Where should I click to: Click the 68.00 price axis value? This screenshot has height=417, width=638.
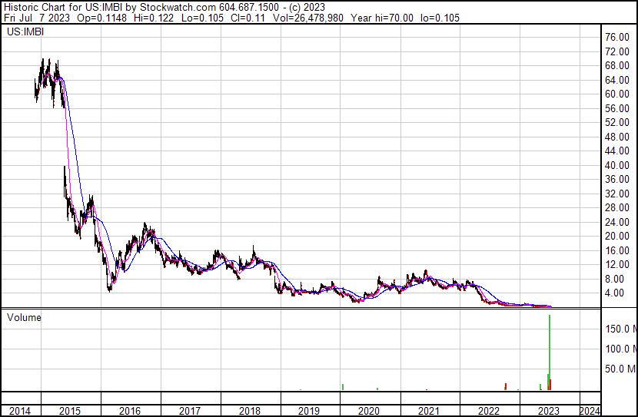(x=617, y=66)
